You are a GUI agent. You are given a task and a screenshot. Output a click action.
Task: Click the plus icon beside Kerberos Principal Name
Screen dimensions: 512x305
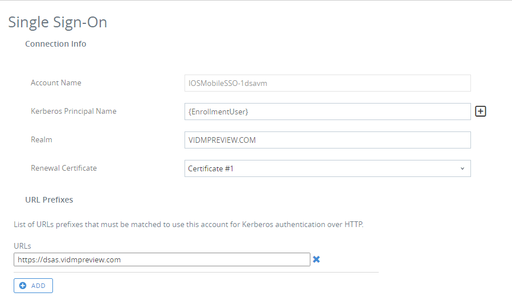[481, 112]
